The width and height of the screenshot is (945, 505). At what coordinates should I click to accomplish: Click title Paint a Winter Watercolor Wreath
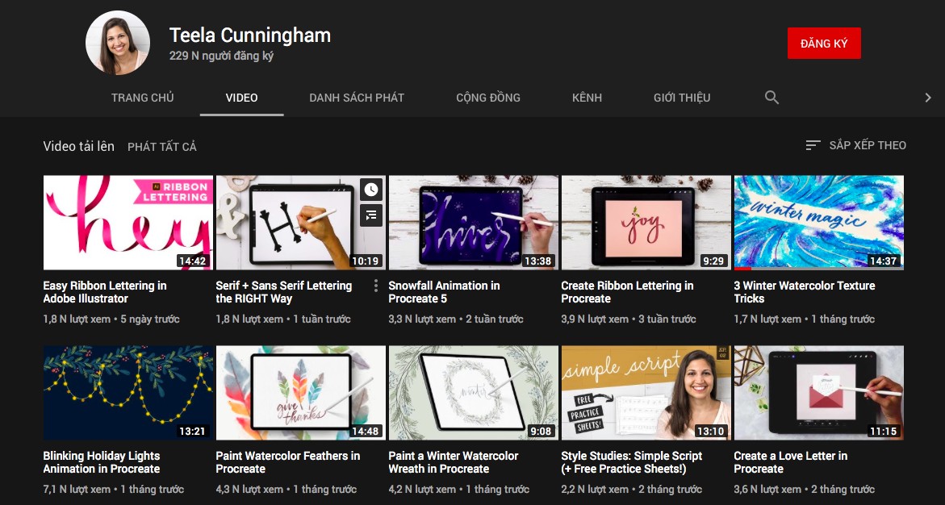(x=454, y=462)
